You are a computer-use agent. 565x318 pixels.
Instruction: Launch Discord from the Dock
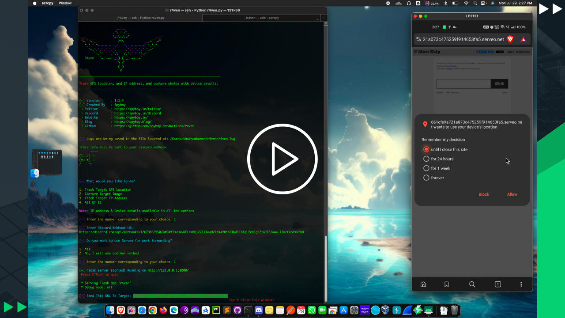click(x=259, y=310)
